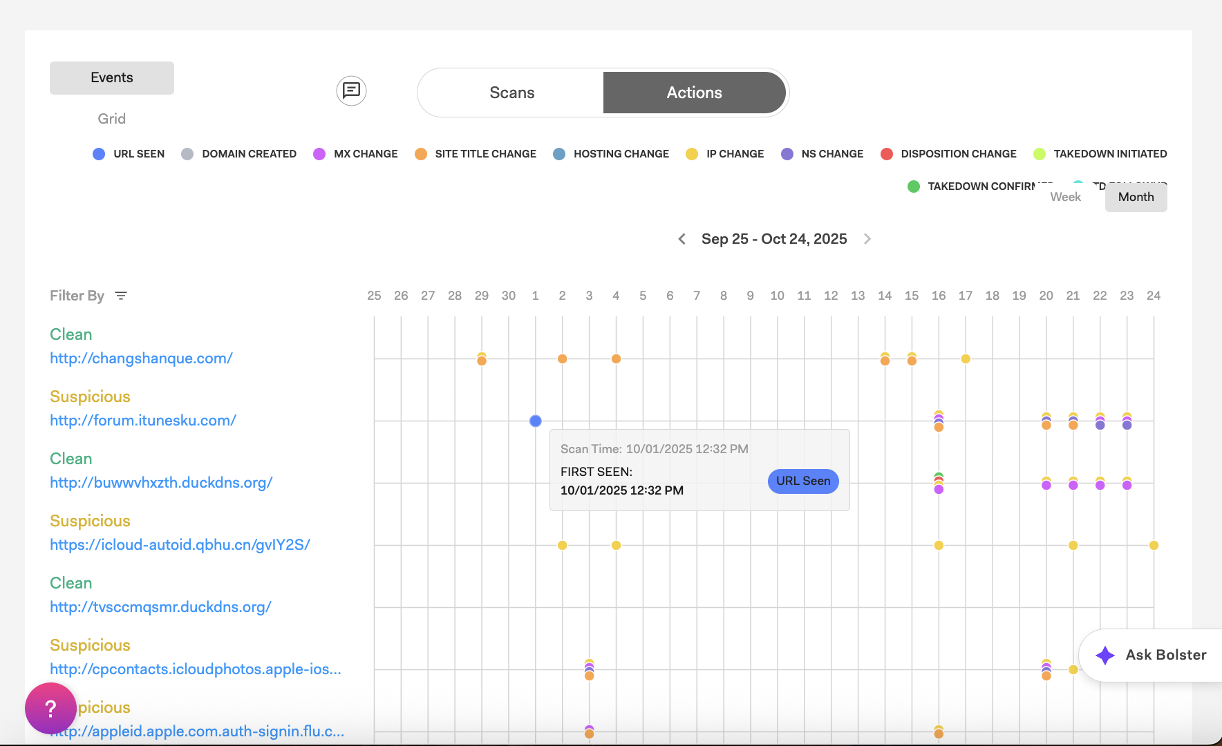
Task: Click the IP Change yellow legend swatch
Action: click(692, 154)
